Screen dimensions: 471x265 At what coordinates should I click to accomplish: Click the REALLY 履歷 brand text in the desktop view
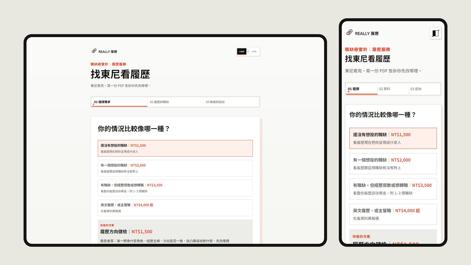tap(108, 52)
